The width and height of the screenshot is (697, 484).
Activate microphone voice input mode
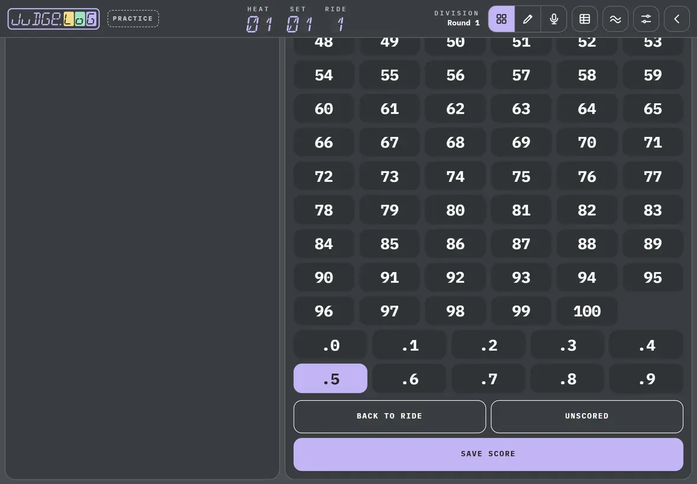[x=554, y=19]
